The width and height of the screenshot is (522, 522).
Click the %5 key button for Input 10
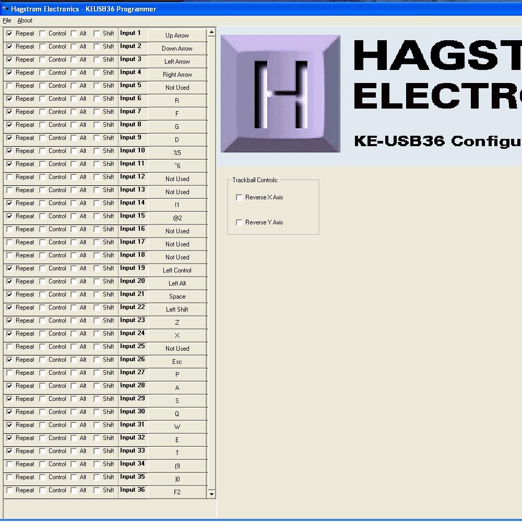point(177,152)
